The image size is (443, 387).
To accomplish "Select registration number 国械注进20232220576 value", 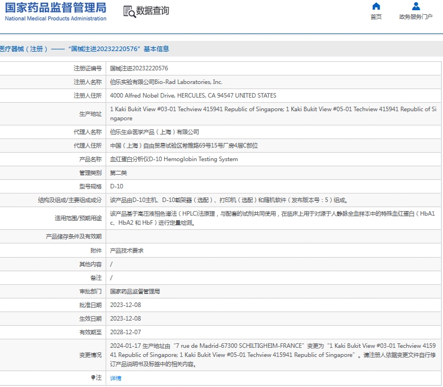I will 139,68.
